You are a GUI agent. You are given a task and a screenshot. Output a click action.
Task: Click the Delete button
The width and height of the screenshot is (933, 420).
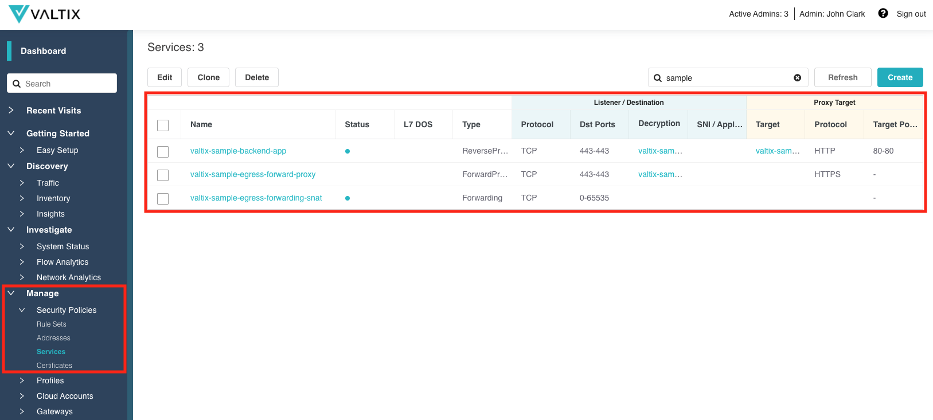pos(257,77)
